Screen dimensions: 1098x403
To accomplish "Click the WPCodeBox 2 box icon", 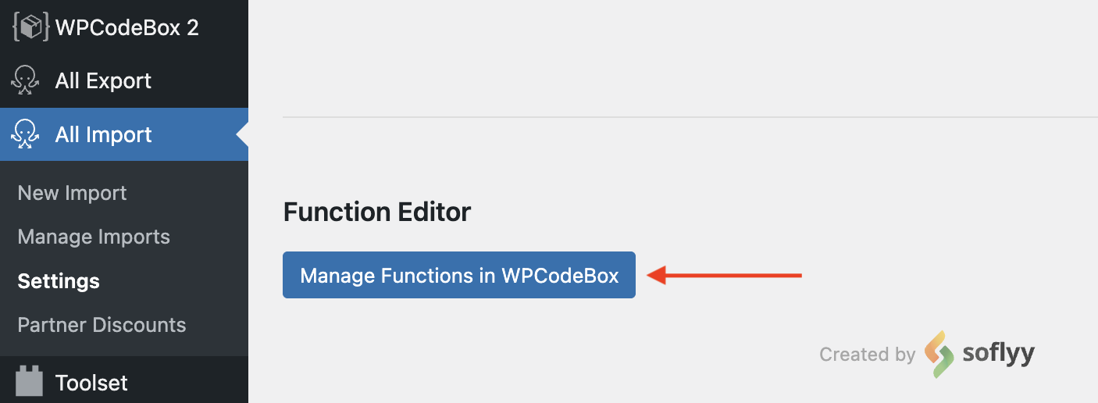I will click(x=30, y=27).
